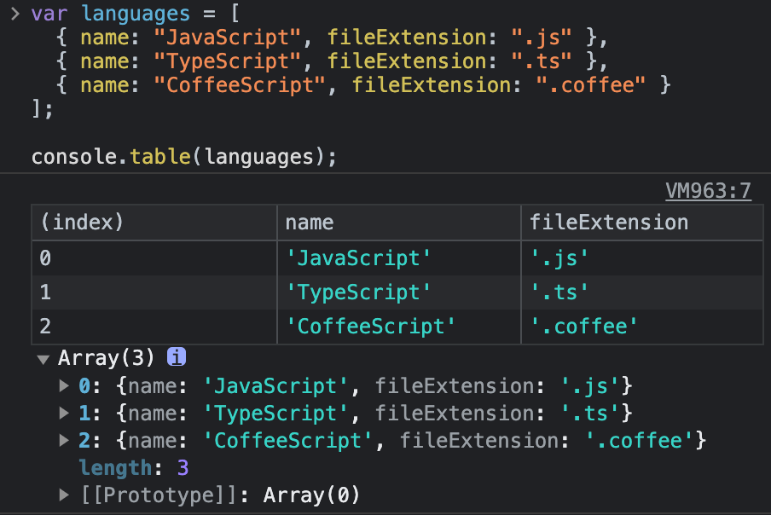Select the '.coffee' table cell
Image resolution: width=771 pixels, height=515 pixels.
642,327
